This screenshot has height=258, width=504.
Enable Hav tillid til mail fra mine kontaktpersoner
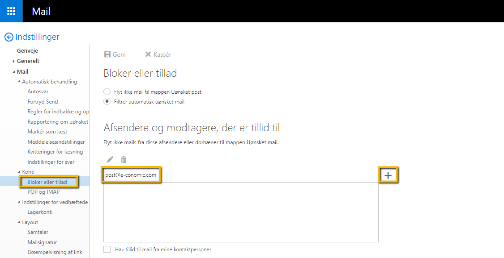point(107,249)
